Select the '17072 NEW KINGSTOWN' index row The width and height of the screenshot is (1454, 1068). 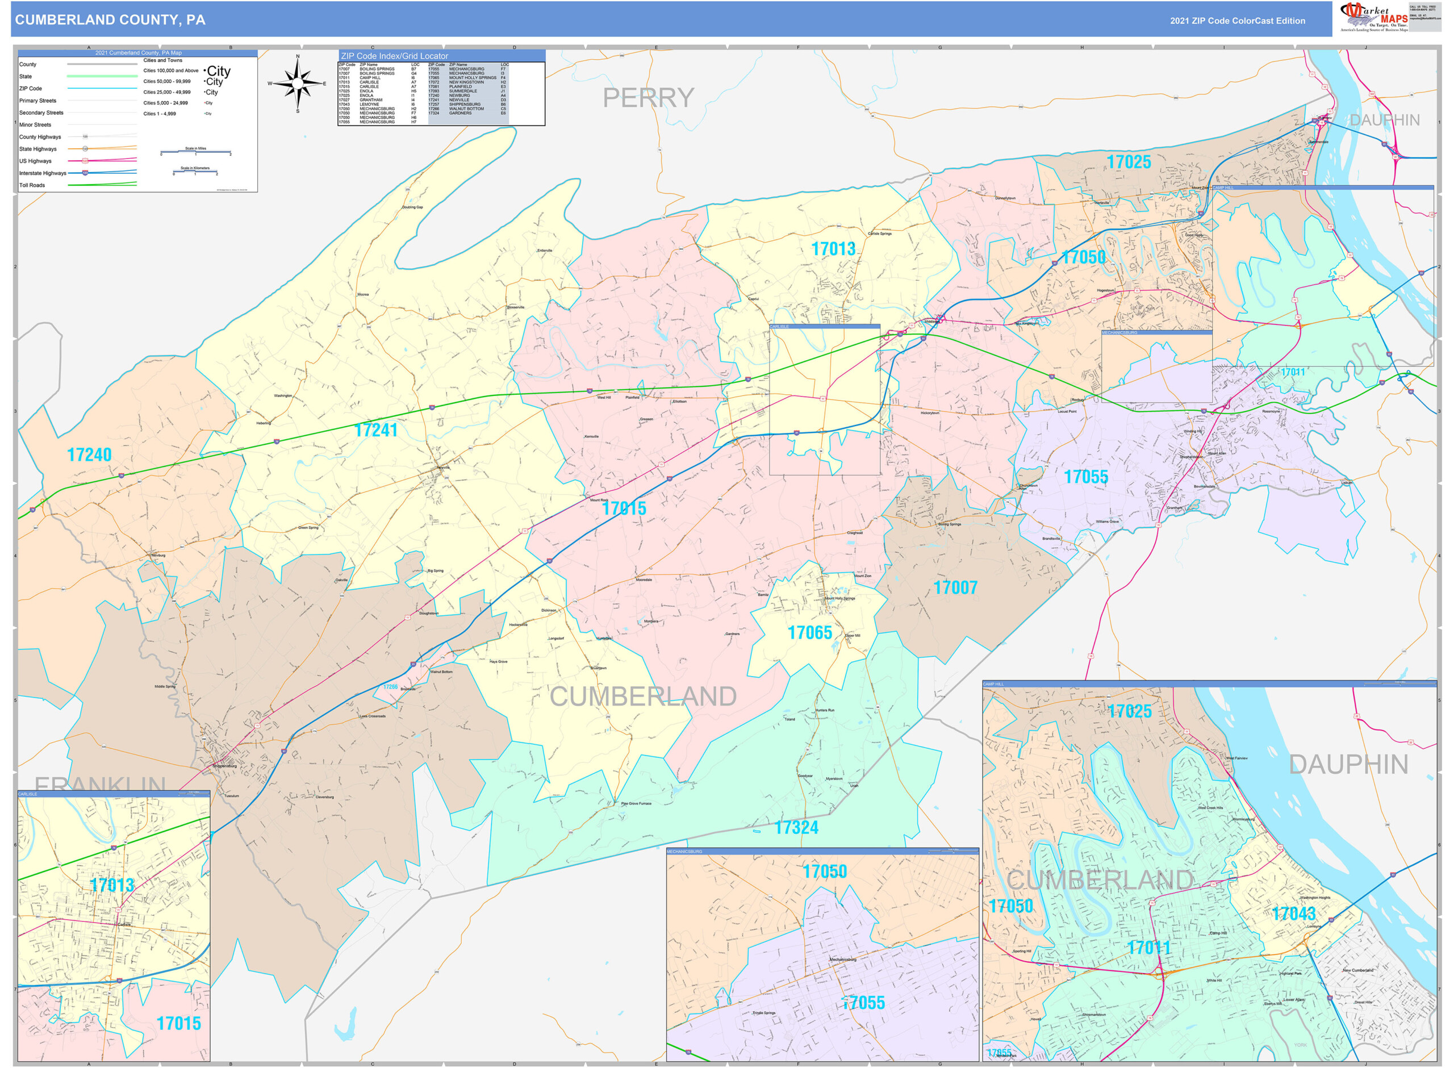coord(468,82)
